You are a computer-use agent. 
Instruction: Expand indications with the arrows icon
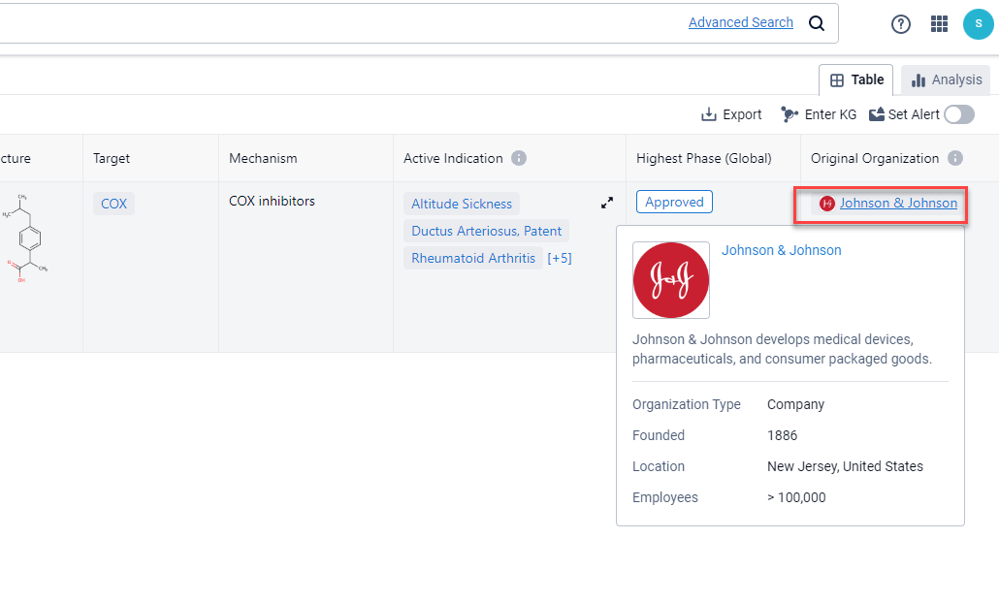(x=607, y=203)
